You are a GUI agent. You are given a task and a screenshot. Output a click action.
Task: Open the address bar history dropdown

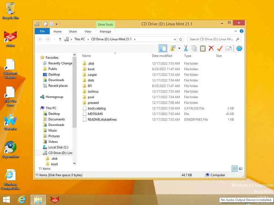click(175, 39)
